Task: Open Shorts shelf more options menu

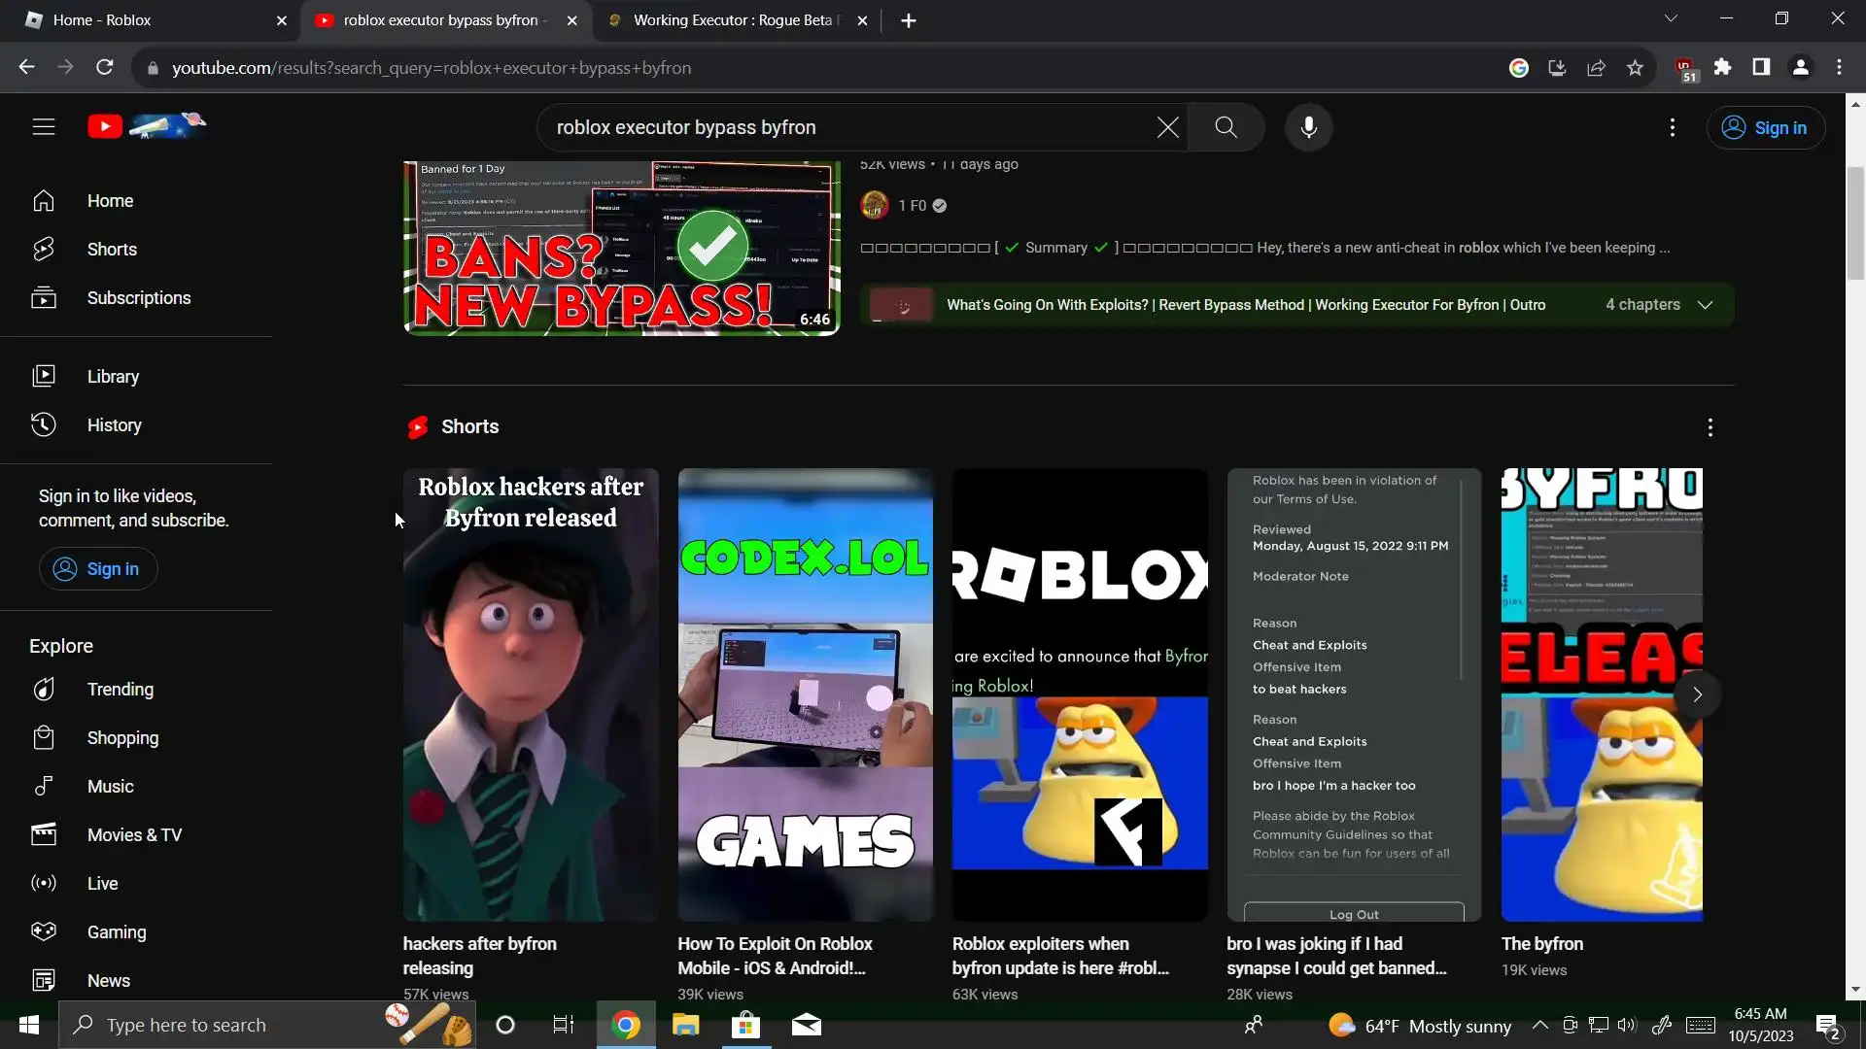Action: 1710,427
